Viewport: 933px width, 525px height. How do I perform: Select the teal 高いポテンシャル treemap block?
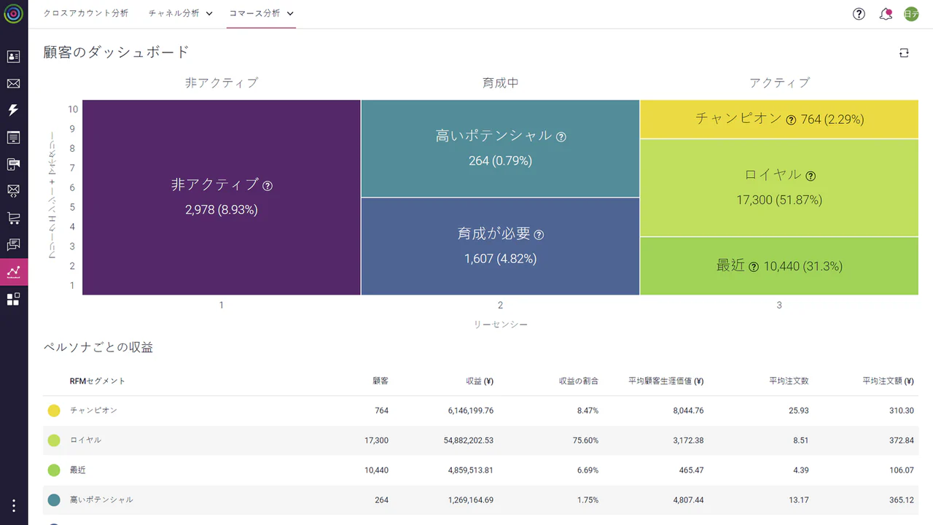coord(500,149)
